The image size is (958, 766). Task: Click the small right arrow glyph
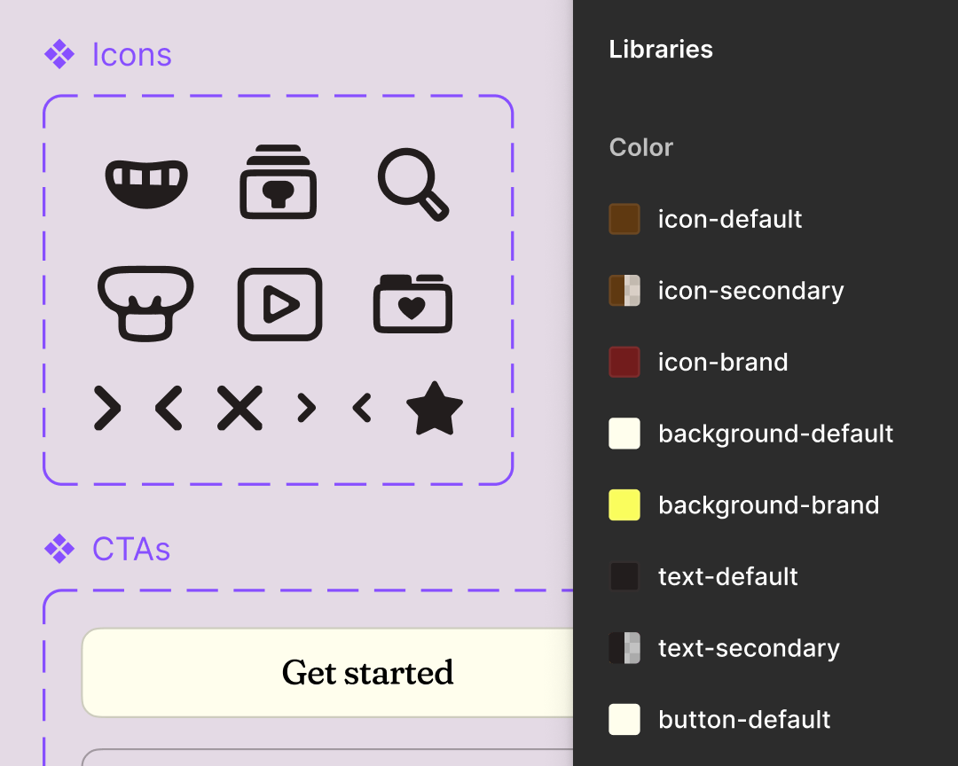(x=306, y=408)
